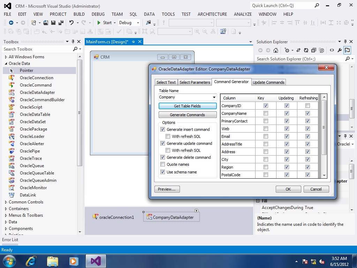Screen dimensions: 357x268
Task: Click Solution Explorer Home icon
Action: click(x=276, y=50)
